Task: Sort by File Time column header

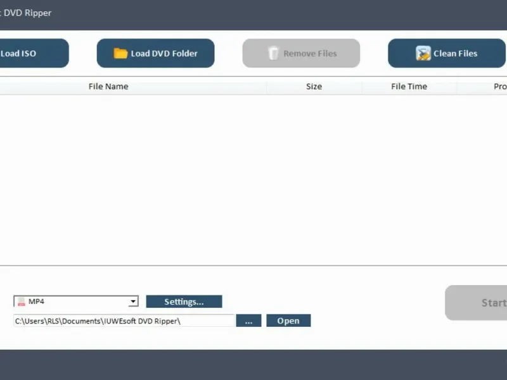Action: [x=409, y=87]
